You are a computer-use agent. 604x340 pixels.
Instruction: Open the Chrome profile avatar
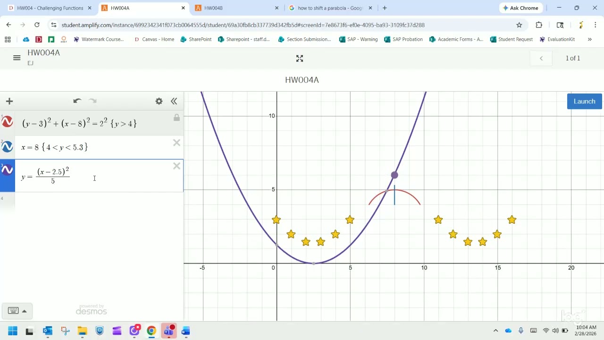click(581, 25)
